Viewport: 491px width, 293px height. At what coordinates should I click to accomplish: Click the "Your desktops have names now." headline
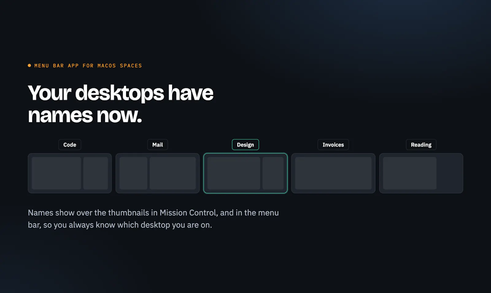(x=121, y=104)
